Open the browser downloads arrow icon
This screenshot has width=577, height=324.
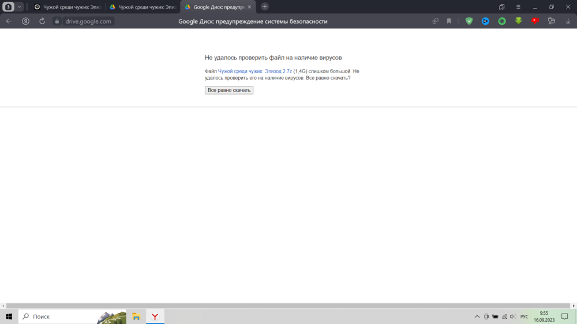coord(568,21)
